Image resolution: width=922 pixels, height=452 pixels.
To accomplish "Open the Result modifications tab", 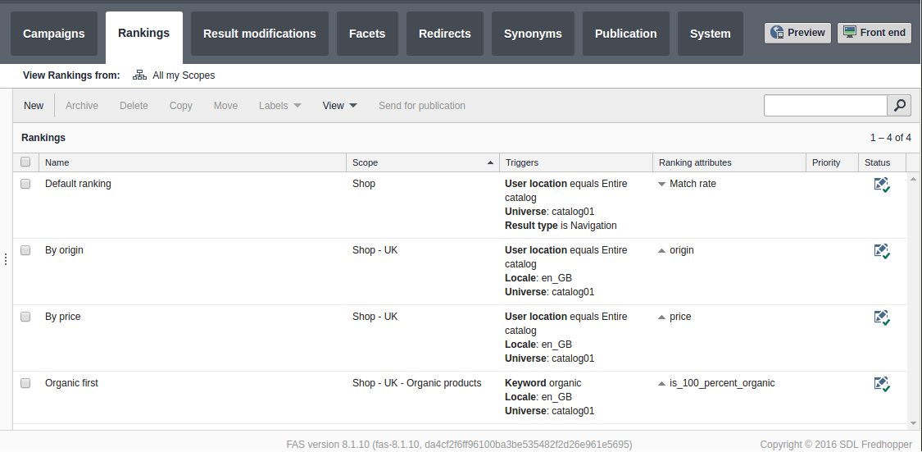I will pyautogui.click(x=259, y=34).
